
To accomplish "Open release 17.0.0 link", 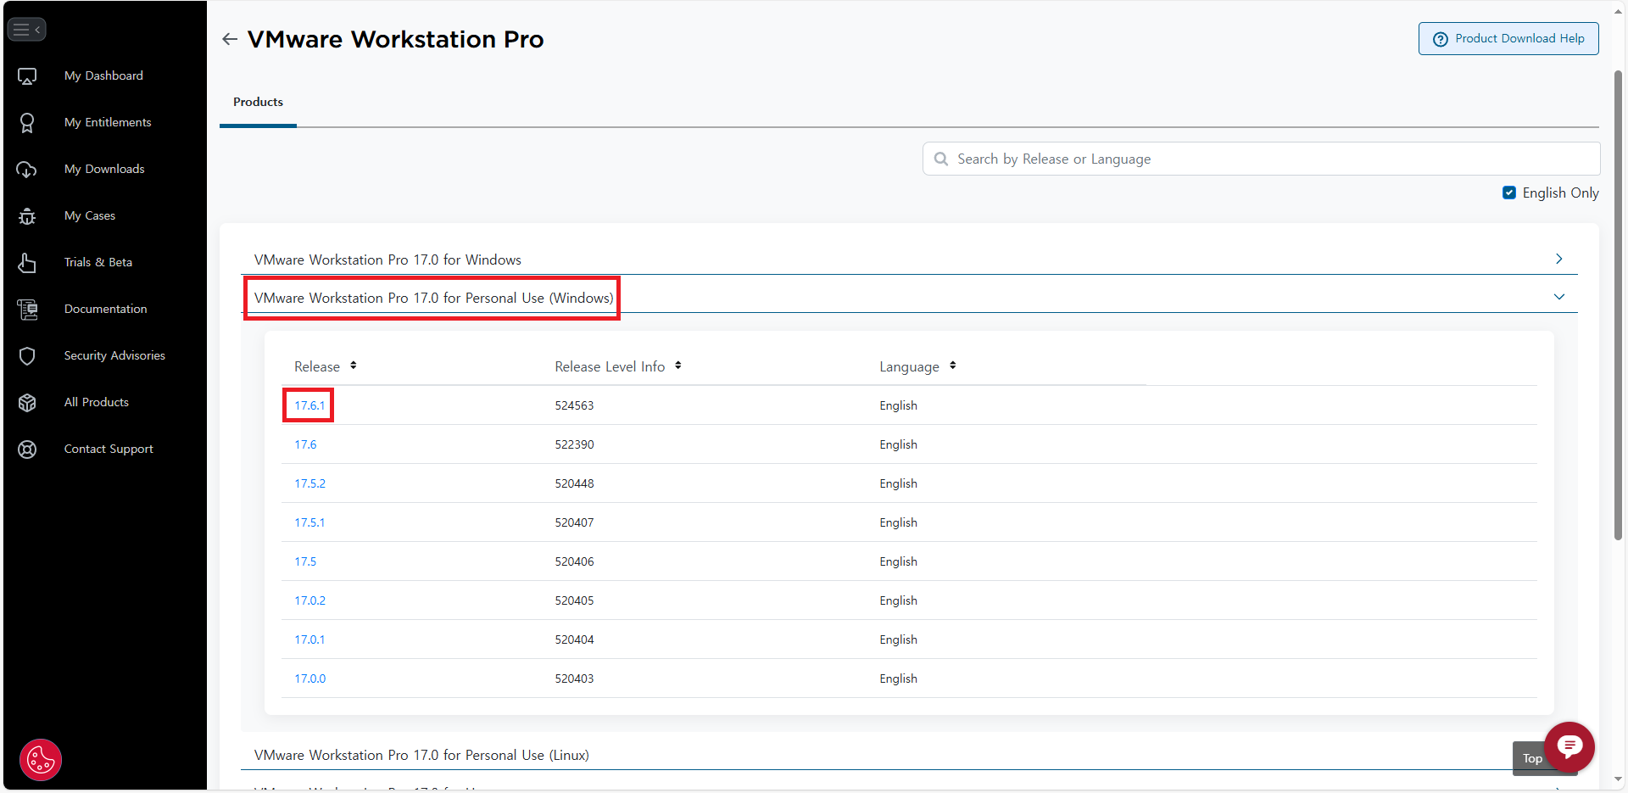I will coord(309,679).
